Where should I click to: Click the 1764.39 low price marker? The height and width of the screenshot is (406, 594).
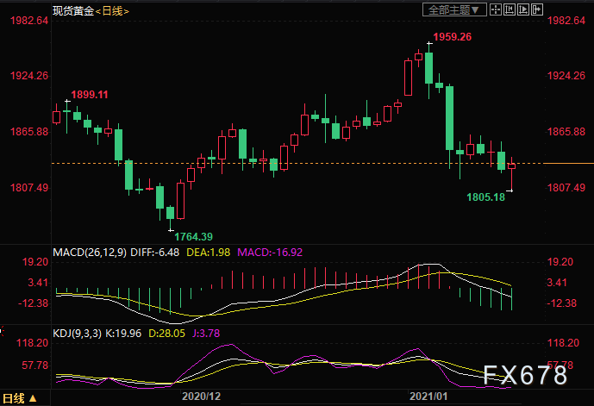point(193,236)
